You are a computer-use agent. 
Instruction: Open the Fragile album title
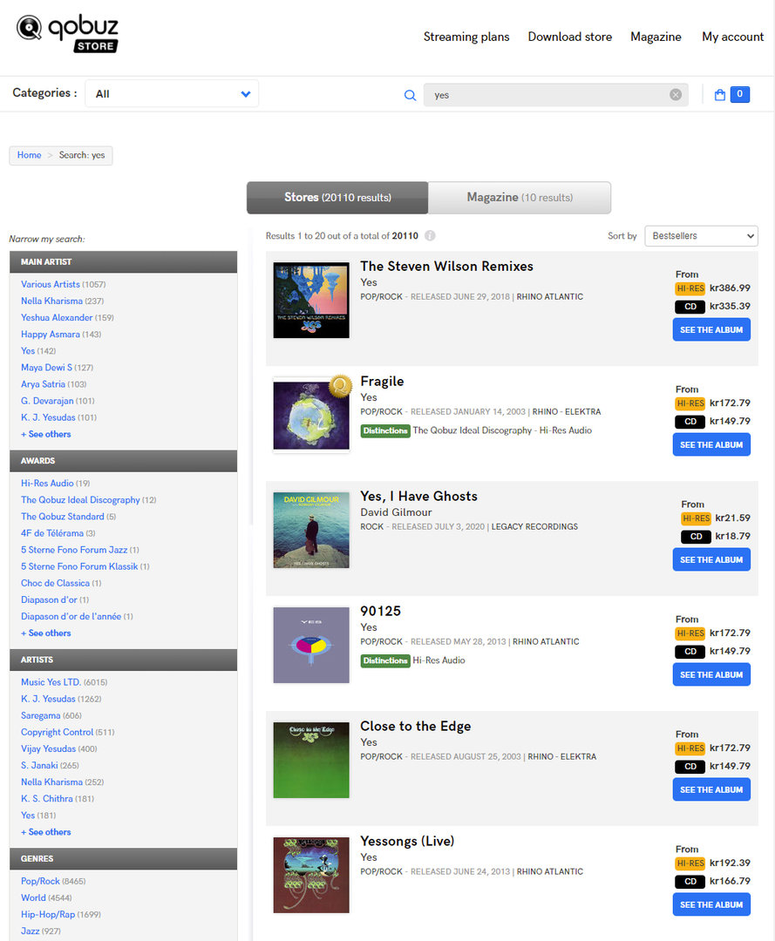(382, 382)
